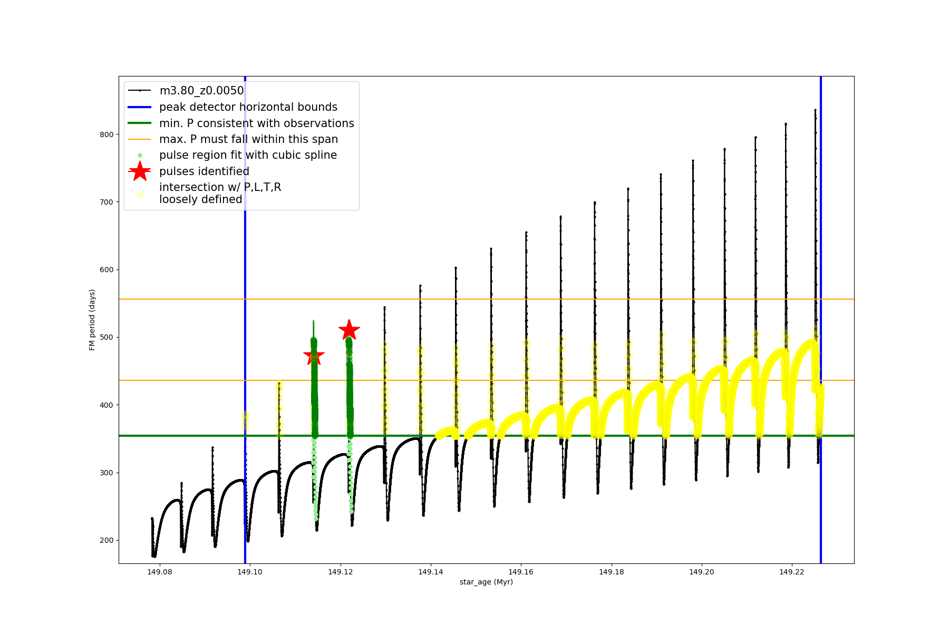
Task: Click the green line swatch in the legend
Action: (140, 123)
